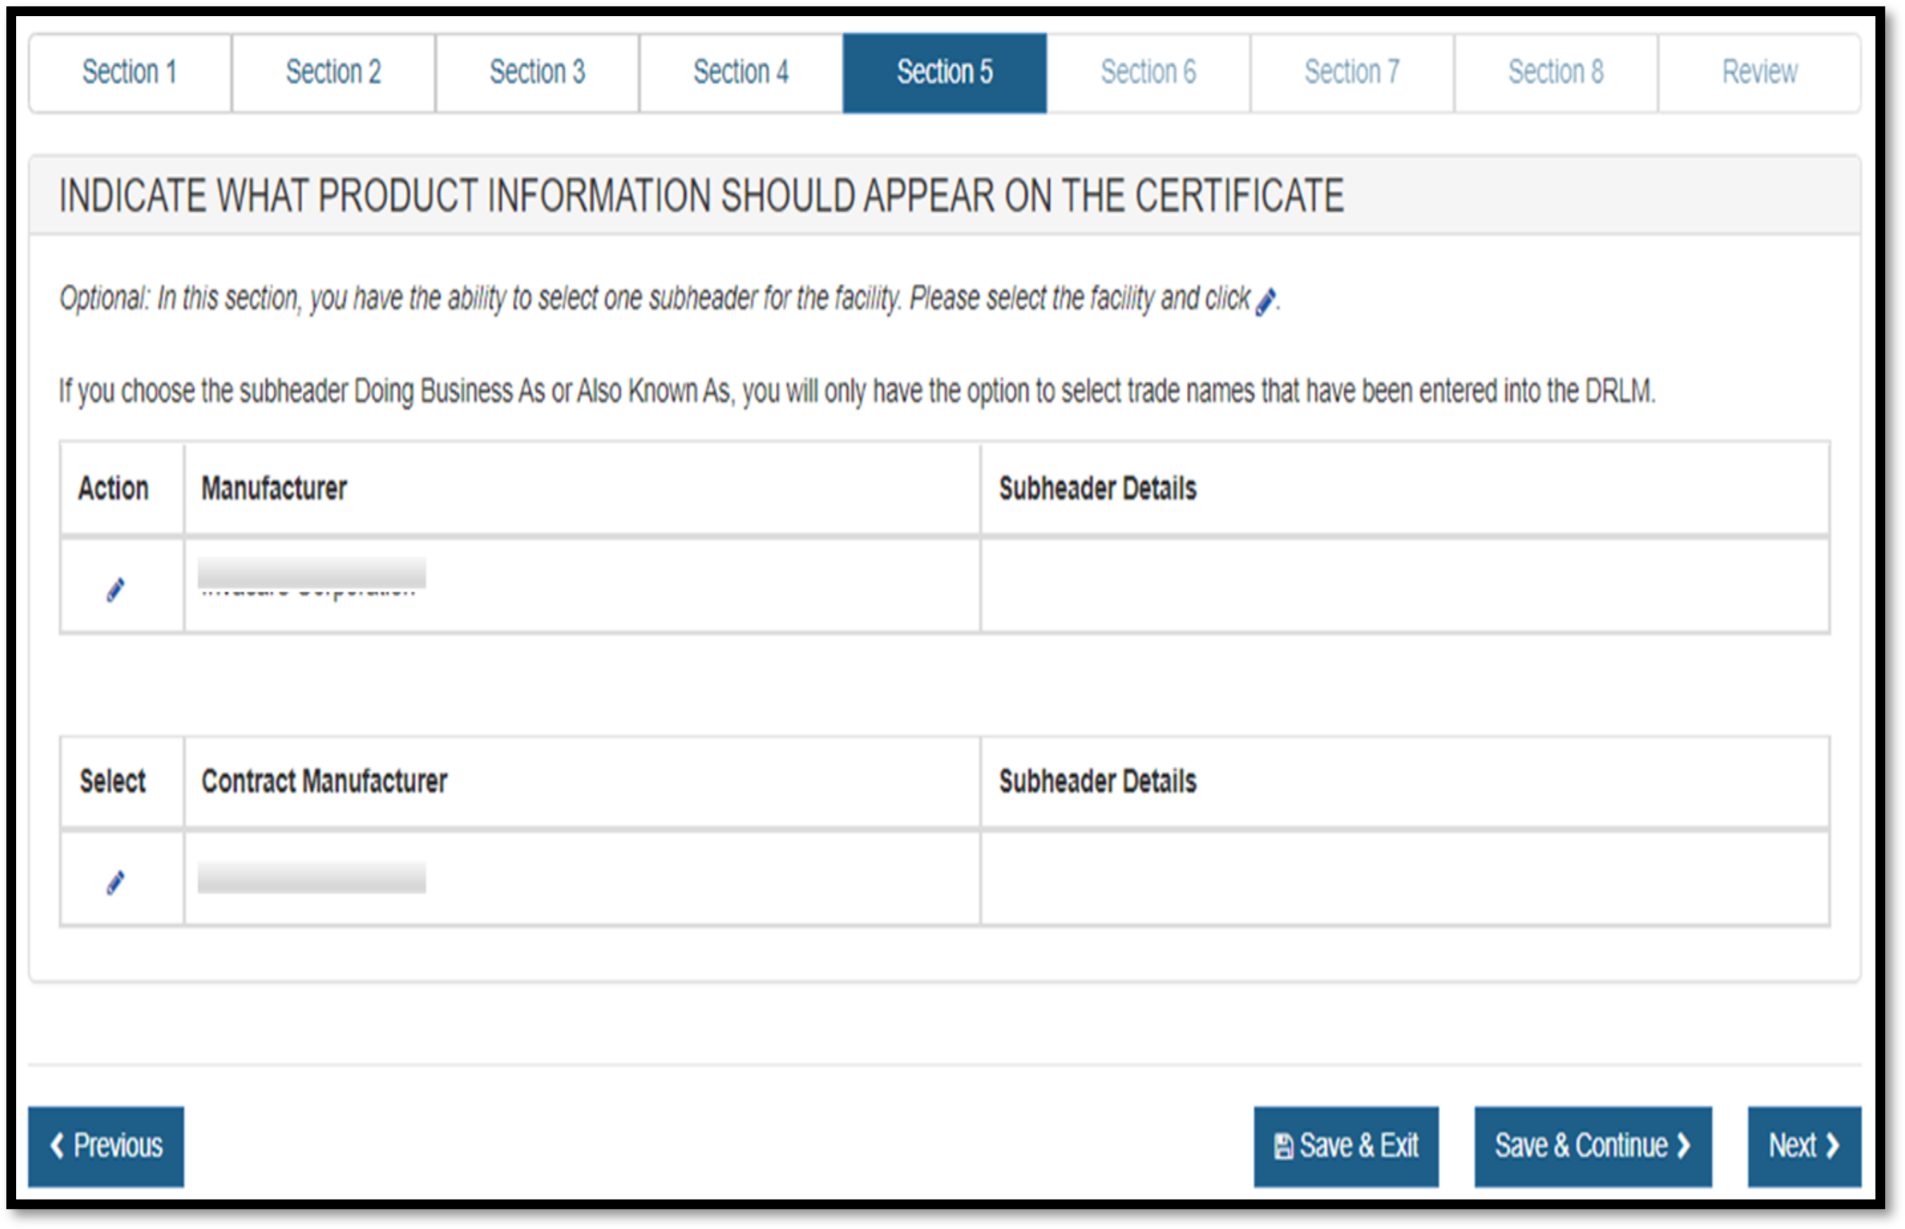Select the Section 4 tab
Viewport: 1905px width, 1229px height.
[x=741, y=72]
